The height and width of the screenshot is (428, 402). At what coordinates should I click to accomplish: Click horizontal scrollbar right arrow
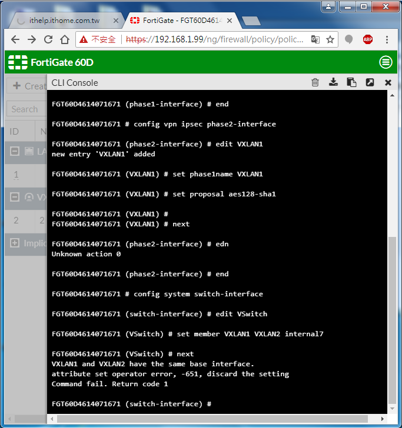pos(383,419)
